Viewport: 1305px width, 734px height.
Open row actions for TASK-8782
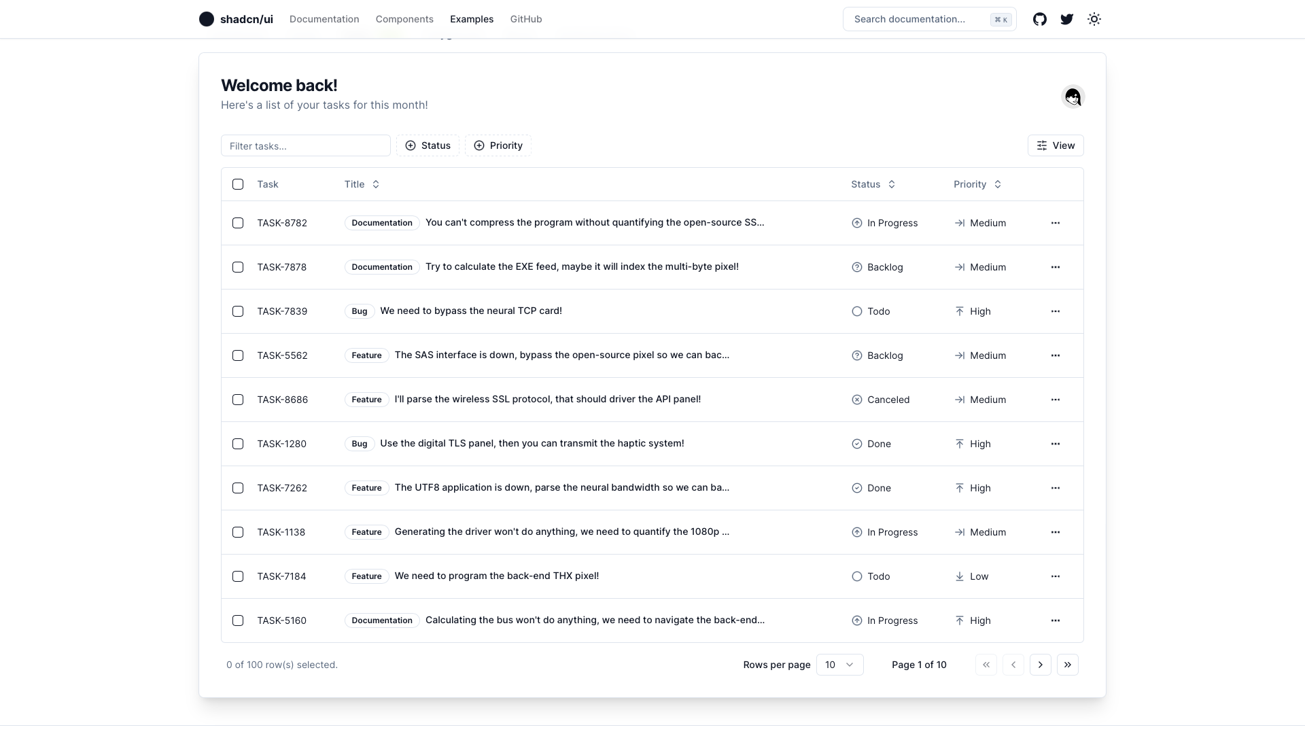click(1055, 223)
